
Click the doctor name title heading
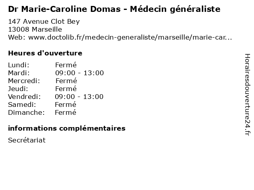click(x=114, y=8)
